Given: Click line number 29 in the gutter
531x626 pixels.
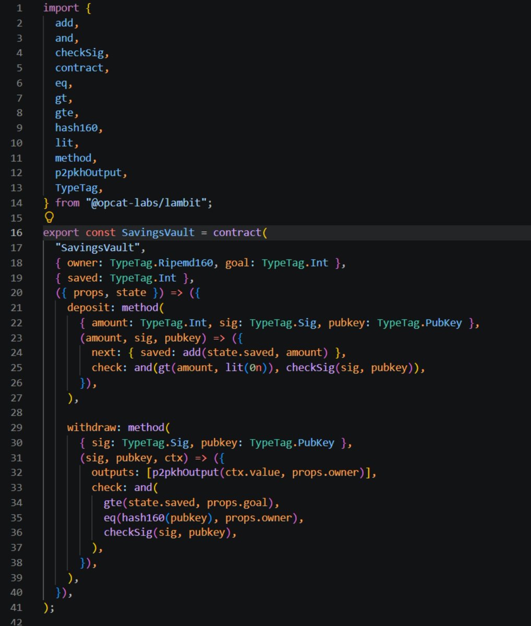Looking at the screenshot, I should click(17, 427).
